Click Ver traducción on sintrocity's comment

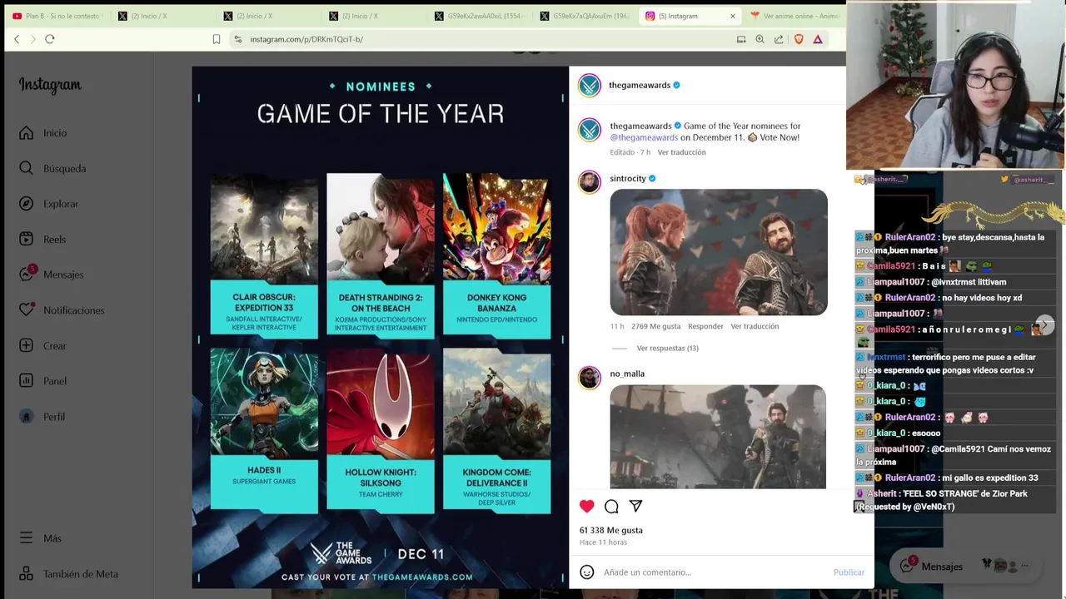[755, 326]
